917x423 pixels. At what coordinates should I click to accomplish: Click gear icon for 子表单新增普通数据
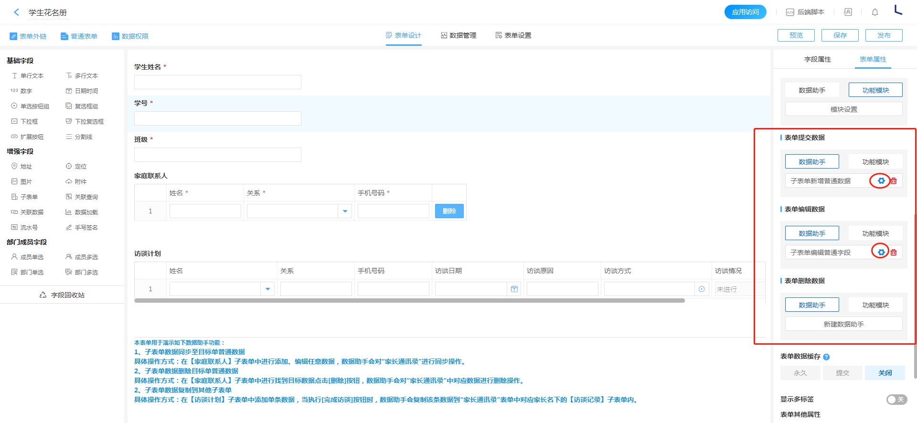881,181
